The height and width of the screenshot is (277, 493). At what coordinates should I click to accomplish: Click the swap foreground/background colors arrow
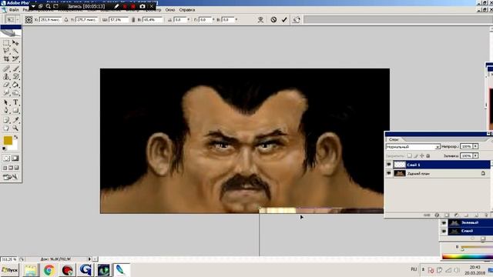coord(15,137)
